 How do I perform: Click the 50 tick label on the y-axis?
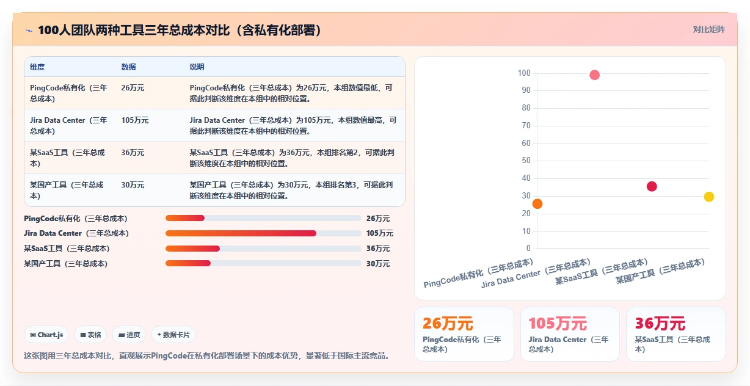click(526, 161)
